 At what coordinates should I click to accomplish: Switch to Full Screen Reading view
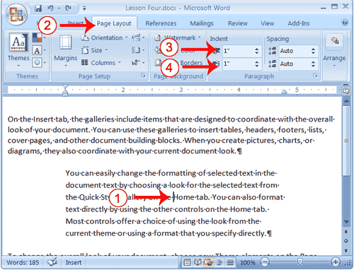198,262
